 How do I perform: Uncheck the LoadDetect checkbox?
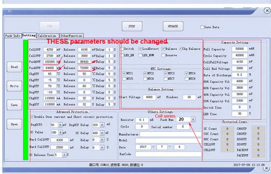[140, 49]
